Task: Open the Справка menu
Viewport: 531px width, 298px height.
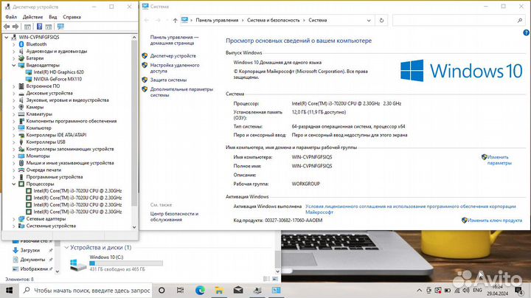Action: [x=72, y=16]
